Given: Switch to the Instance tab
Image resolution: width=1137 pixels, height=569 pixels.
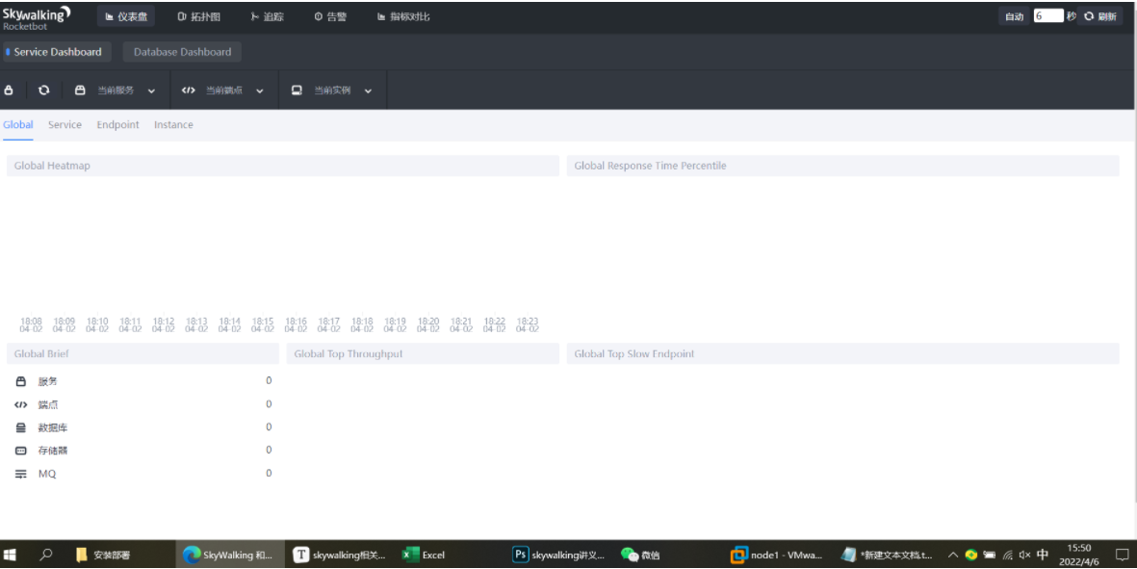Looking at the screenshot, I should click(173, 124).
